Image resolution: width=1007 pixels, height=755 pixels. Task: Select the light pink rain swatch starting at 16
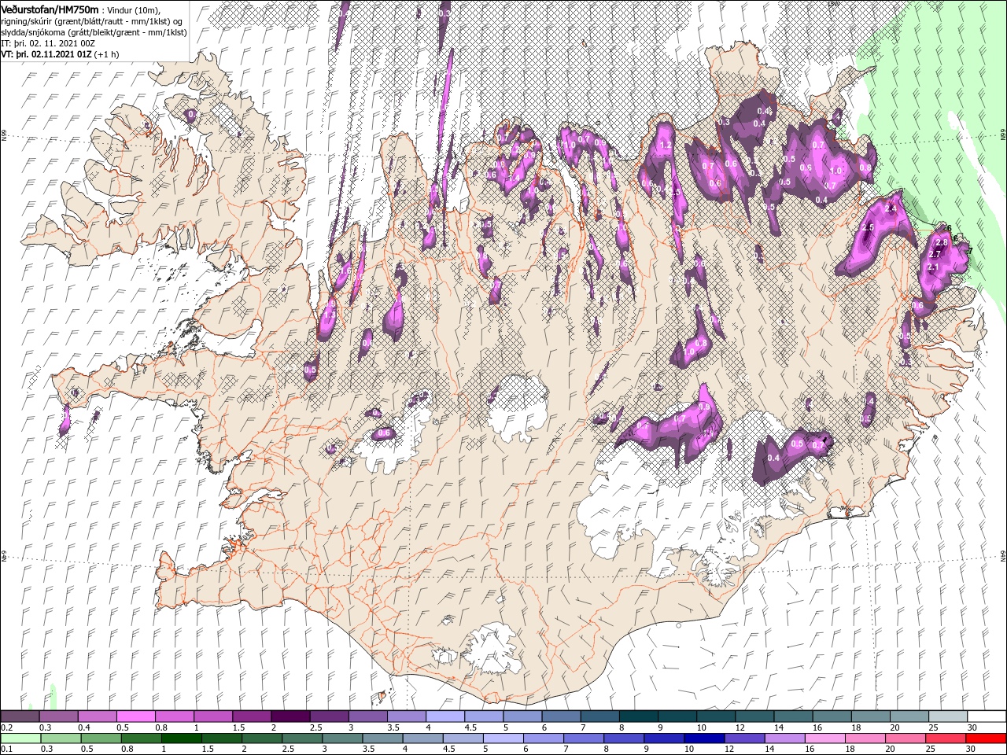826,738
